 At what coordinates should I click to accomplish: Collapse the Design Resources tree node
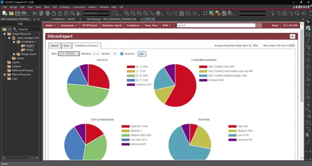tap(5, 34)
